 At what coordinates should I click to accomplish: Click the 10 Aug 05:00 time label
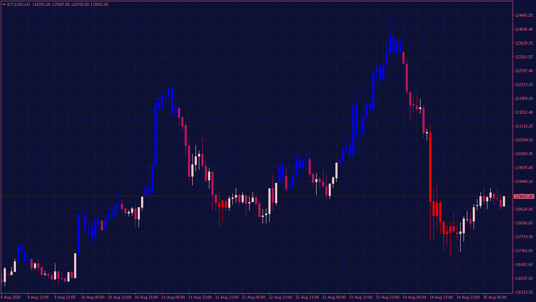click(x=93, y=297)
